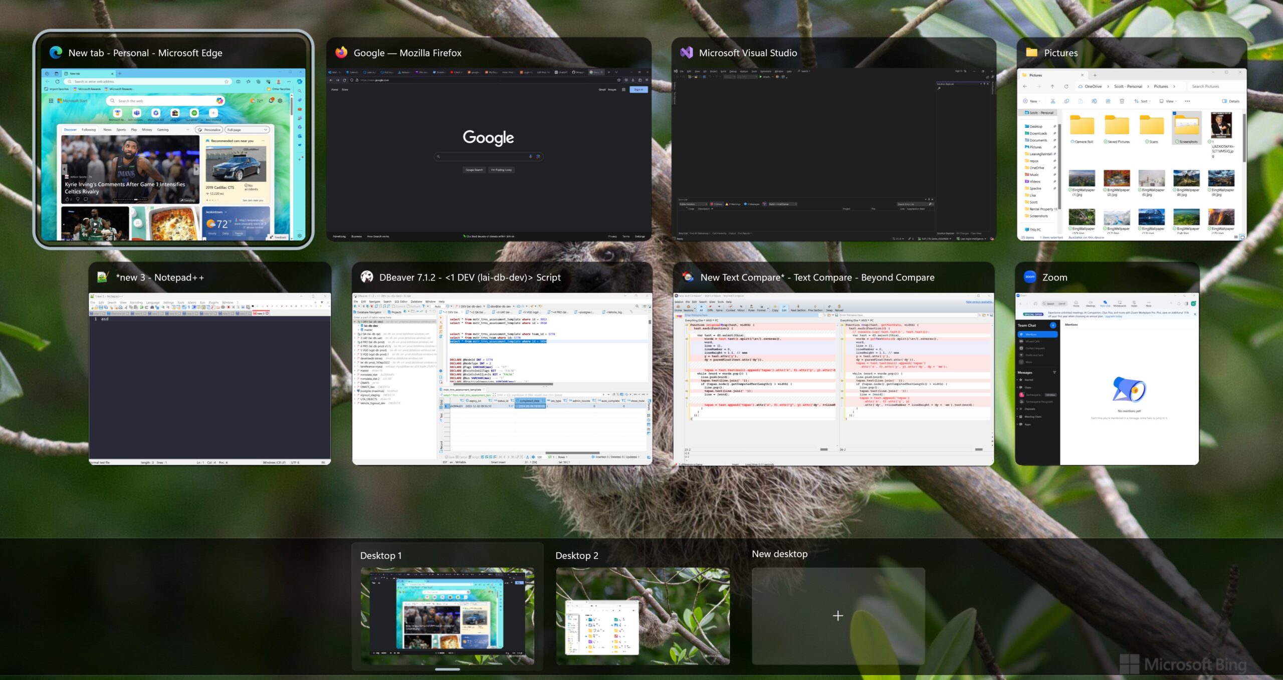Click the Notepad++ icon beside *new 3 title
Viewport: 1283px width, 680px height.
tap(103, 277)
